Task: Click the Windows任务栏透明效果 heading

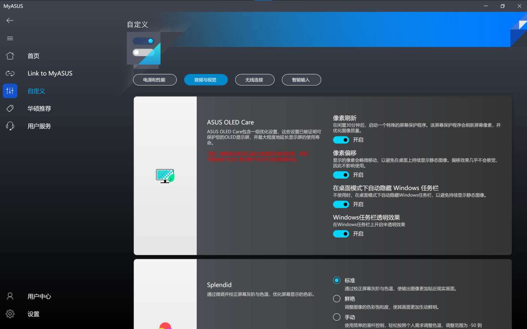Action: point(366,217)
